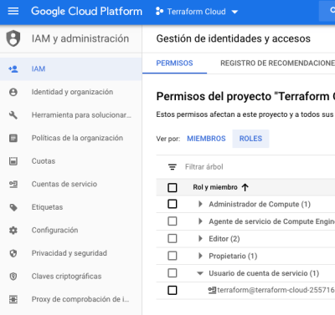Check the Propietario (1) row checkbox

click(173, 256)
